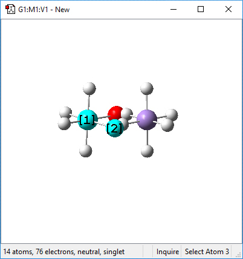
Task: Select the hydrogen directly below the purple atom
Action: click(147, 151)
